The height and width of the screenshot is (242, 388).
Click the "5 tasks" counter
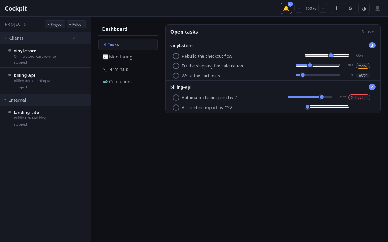tap(368, 32)
